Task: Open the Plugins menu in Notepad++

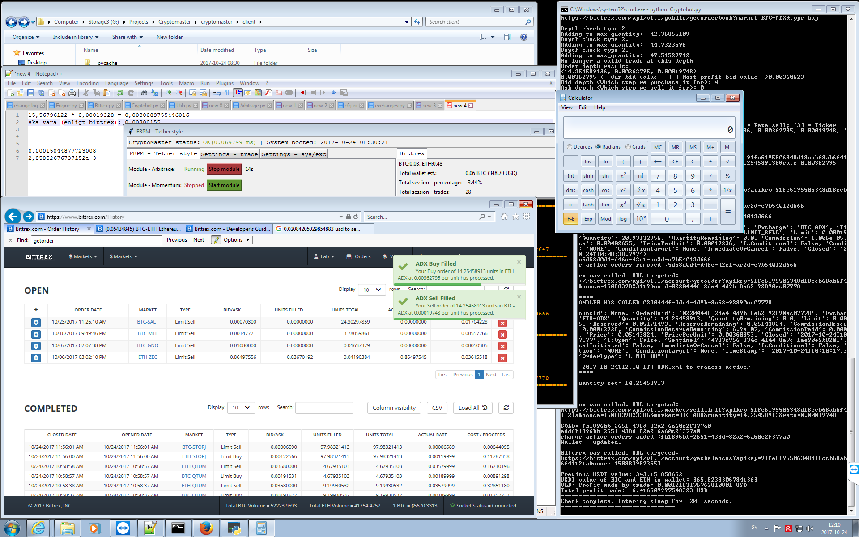Action: coord(225,83)
